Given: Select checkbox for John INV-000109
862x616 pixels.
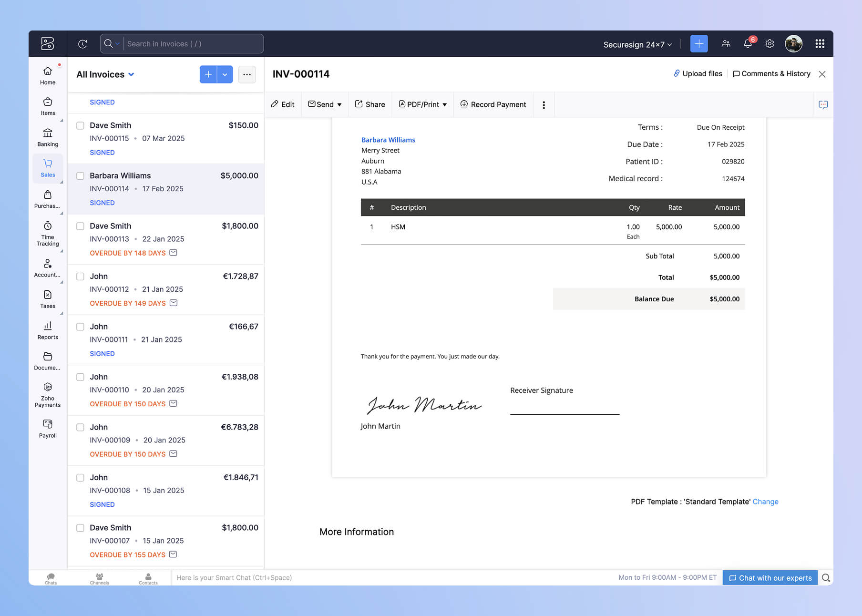Looking at the screenshot, I should [x=81, y=427].
